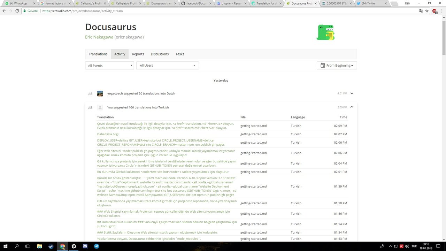Switch to the Translations tab
The image size is (446, 251).
(98, 54)
